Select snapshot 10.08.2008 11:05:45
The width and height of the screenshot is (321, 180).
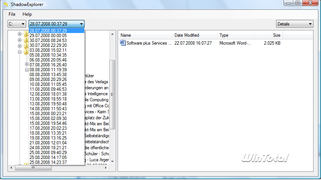click(x=57, y=84)
